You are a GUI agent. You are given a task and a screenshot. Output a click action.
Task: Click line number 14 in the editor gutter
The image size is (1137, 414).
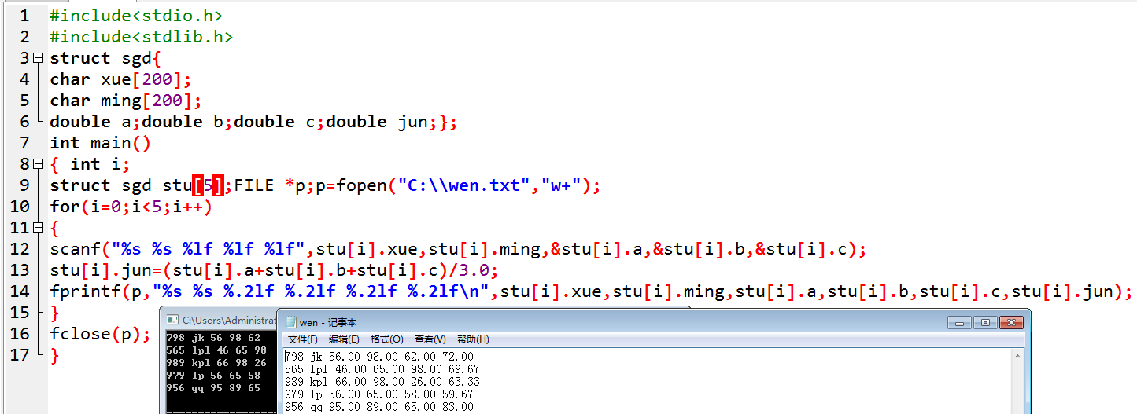(19, 291)
